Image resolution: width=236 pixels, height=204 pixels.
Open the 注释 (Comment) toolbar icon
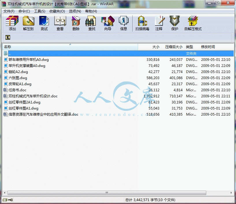point(159,23)
